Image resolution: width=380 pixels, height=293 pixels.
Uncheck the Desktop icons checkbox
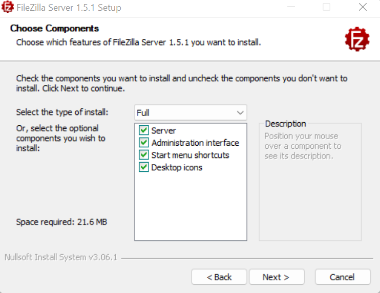click(144, 167)
